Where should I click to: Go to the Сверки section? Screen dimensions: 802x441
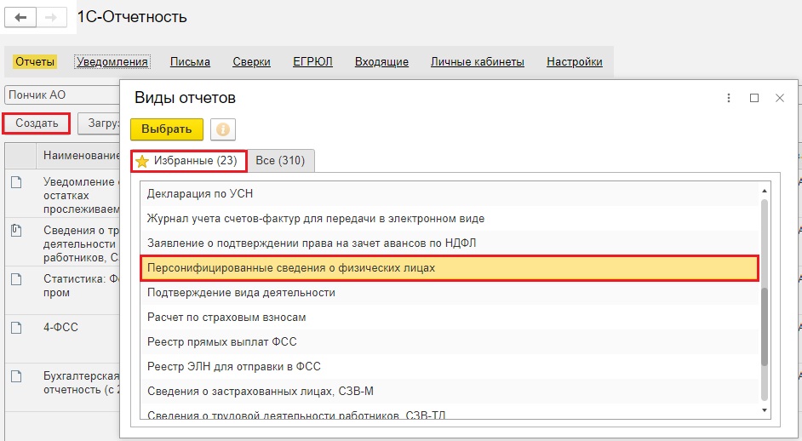pyautogui.click(x=252, y=62)
